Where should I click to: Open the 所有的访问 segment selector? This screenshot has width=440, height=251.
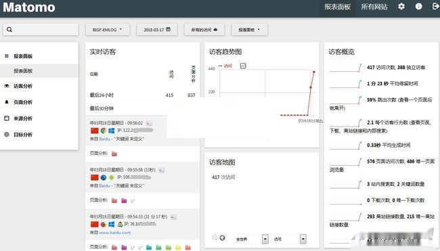click(x=204, y=30)
